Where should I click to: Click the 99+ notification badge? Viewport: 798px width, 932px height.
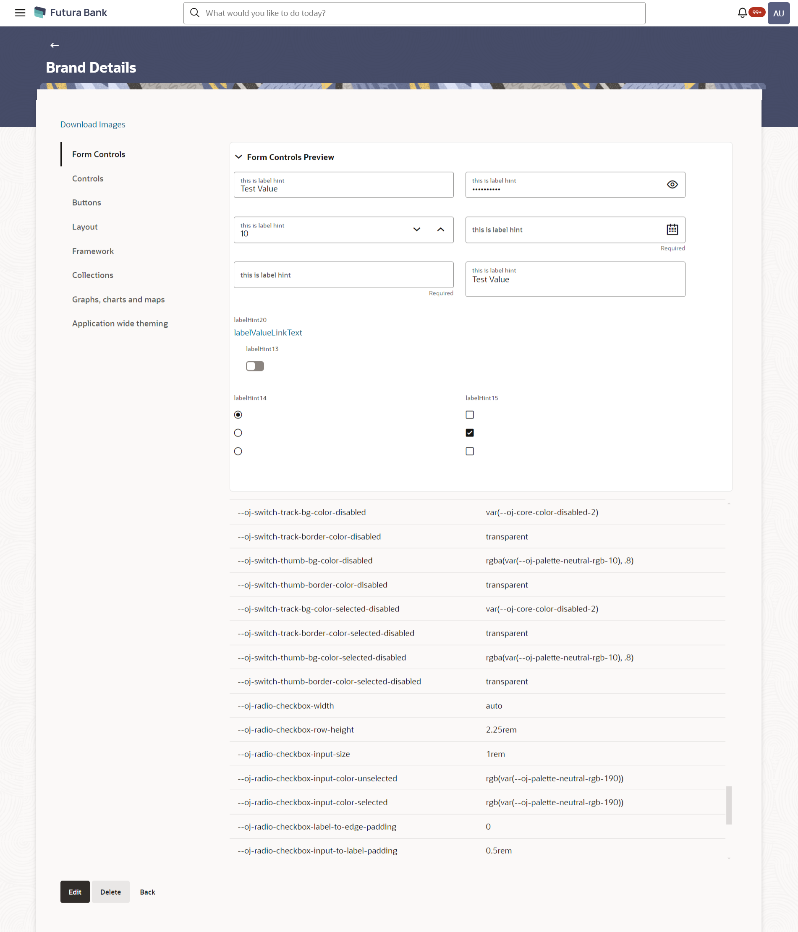(756, 12)
